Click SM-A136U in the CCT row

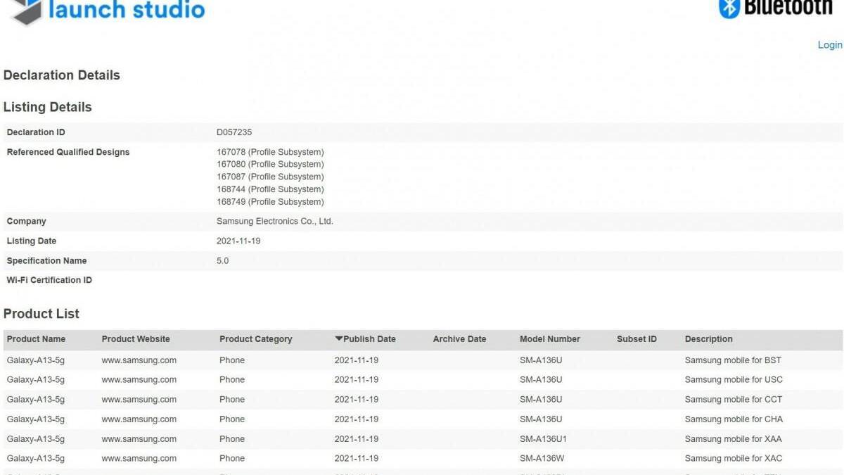click(x=541, y=400)
